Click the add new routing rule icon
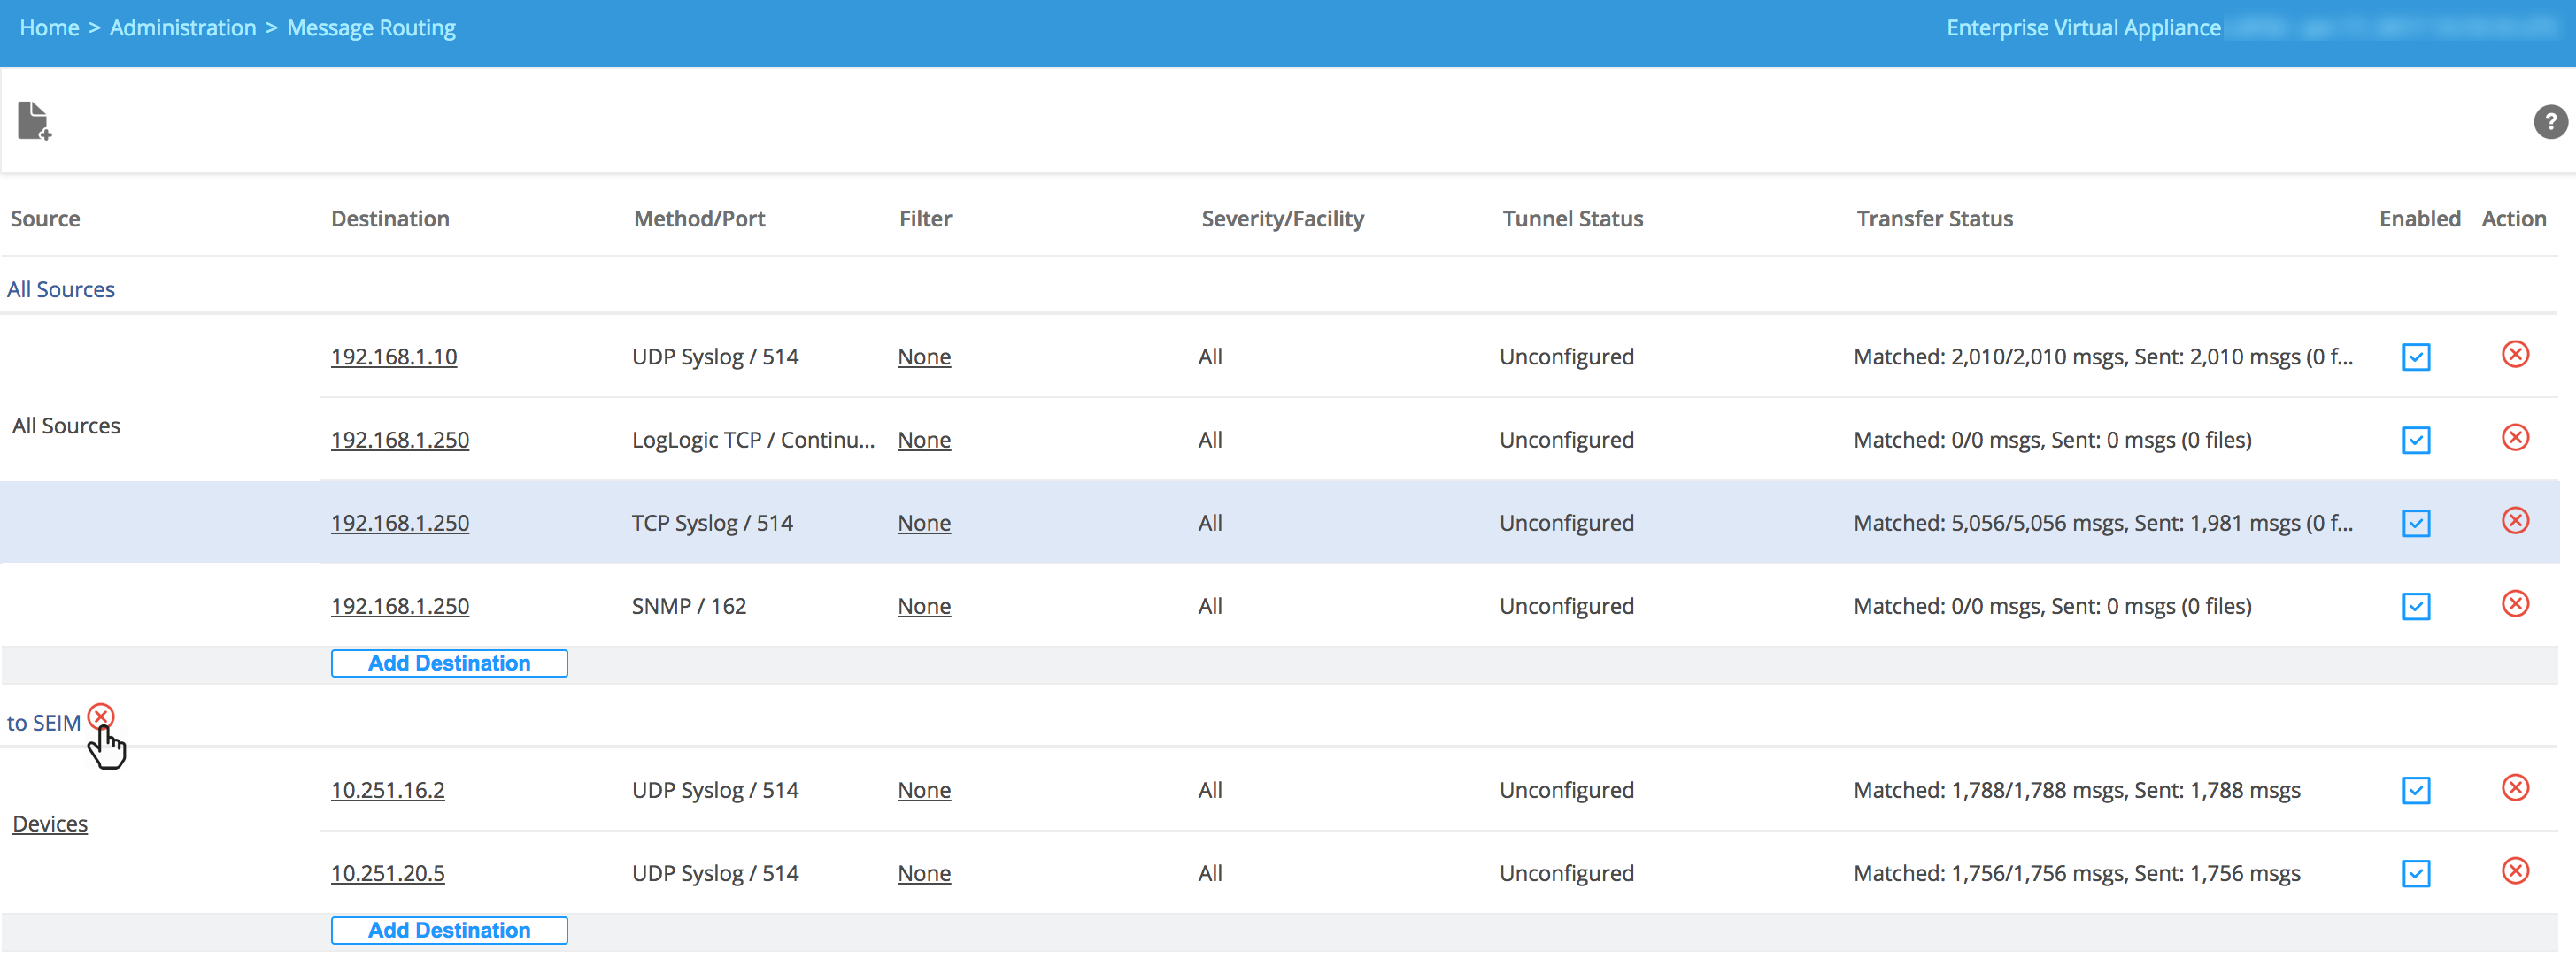2576x966 pixels. click(x=34, y=121)
